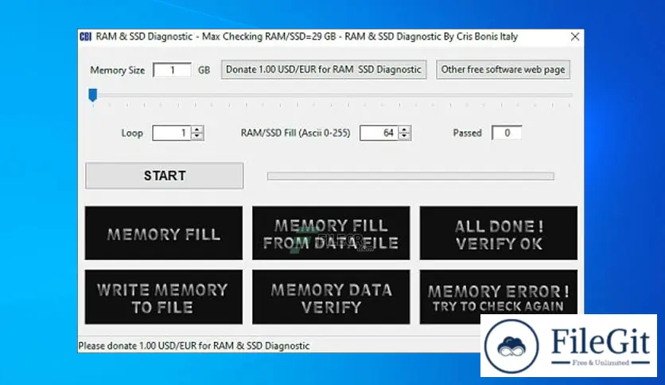
Task: Click the Memory Size input field
Action: pyautogui.click(x=172, y=70)
